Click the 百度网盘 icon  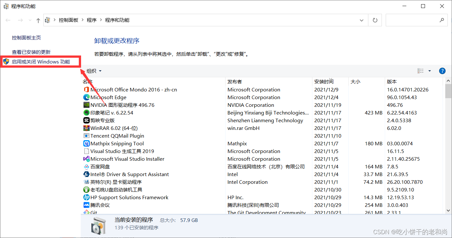(86, 166)
